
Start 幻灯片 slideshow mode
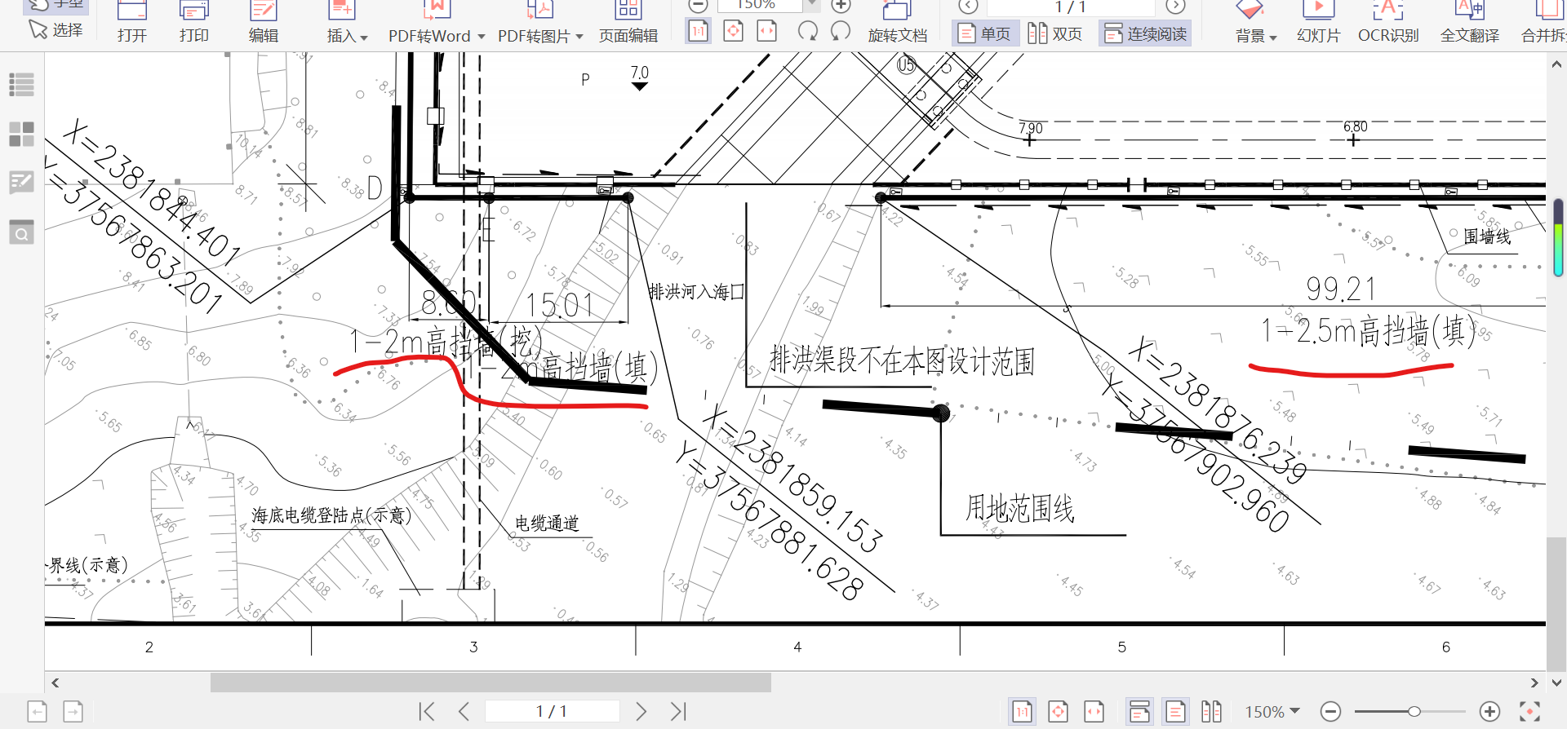pos(1318,22)
